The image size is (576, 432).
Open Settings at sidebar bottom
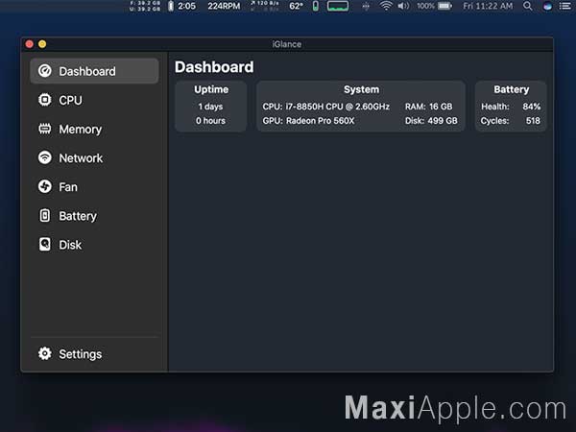(x=94, y=353)
